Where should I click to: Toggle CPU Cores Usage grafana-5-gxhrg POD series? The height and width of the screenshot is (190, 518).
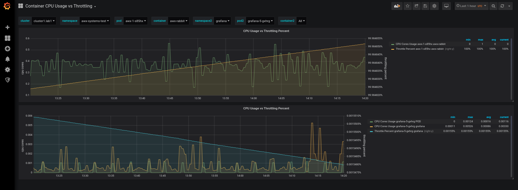[397, 121]
